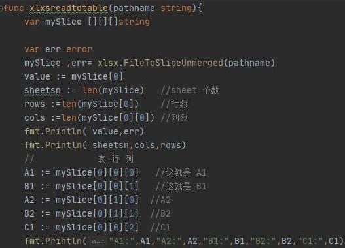Click the a...: parameter hint in Println
The height and width of the screenshot is (248, 345).
(98, 241)
